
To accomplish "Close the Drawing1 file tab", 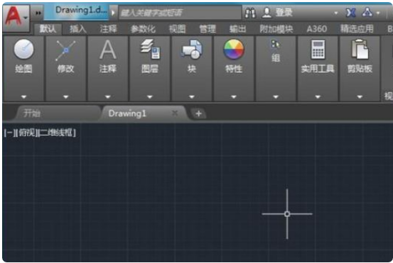I will [x=175, y=113].
